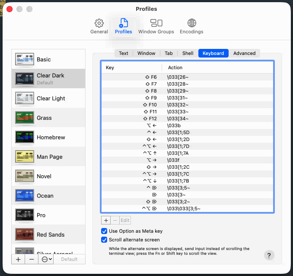Disable Use Option as Meta key

104,231
